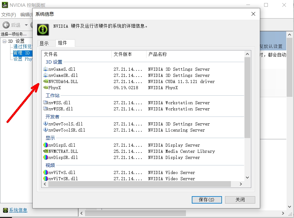Screen dimensions: 294x218
Task: Click the 关闭 button
Action: [x=240, y=200]
